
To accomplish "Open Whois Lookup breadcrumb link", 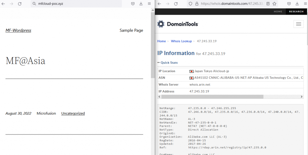I will 181,41.
